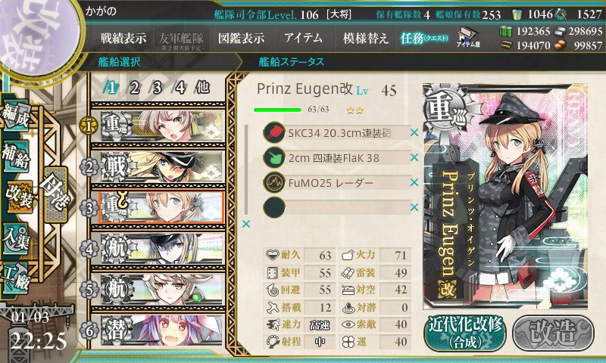606x363 pixels.
Task: Remove the SKC34 20.3cm連装砲 equipment
Action: 414,132
